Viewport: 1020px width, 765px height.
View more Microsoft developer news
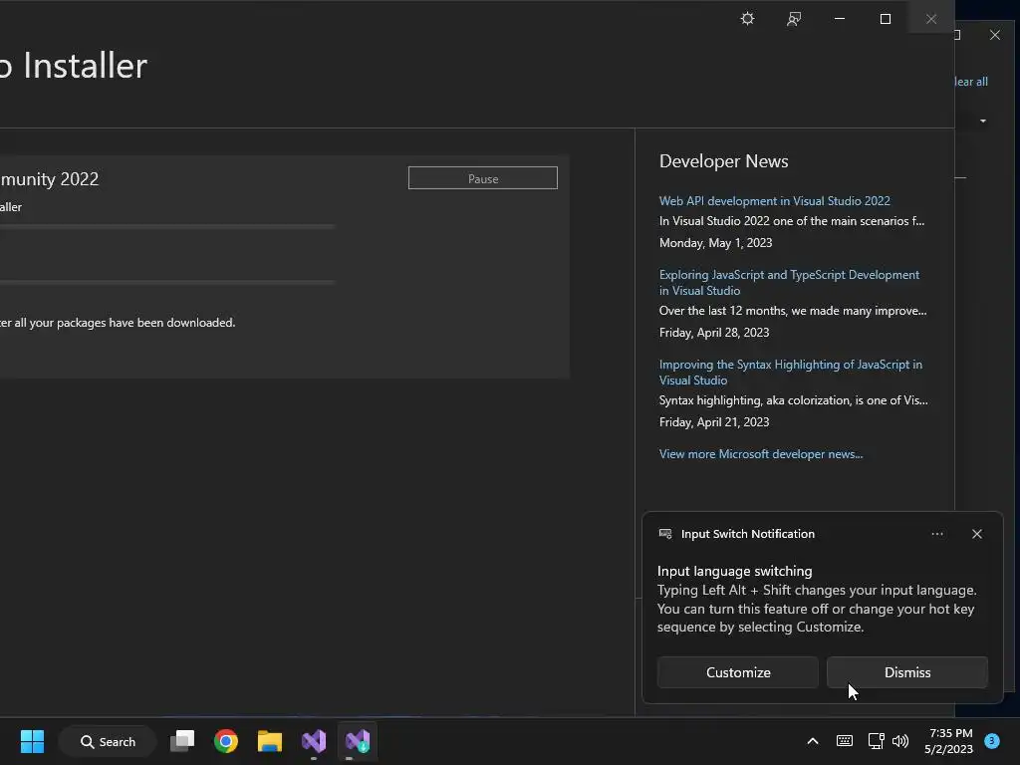click(x=760, y=454)
